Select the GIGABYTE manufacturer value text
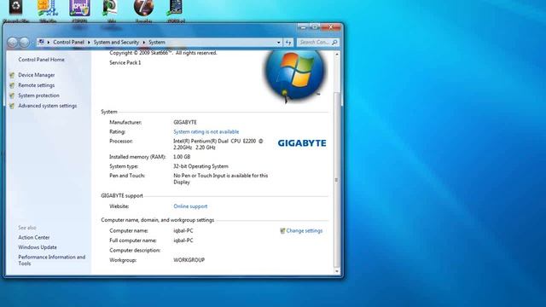Image resolution: width=546 pixels, height=307 pixels. (185, 123)
